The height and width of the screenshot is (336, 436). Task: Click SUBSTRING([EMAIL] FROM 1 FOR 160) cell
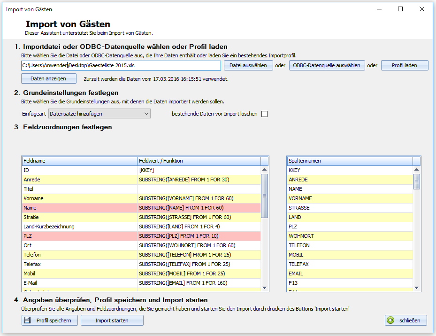(x=199, y=283)
